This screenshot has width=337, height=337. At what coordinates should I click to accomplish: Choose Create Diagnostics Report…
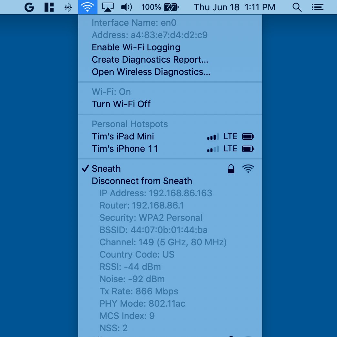[170, 59]
